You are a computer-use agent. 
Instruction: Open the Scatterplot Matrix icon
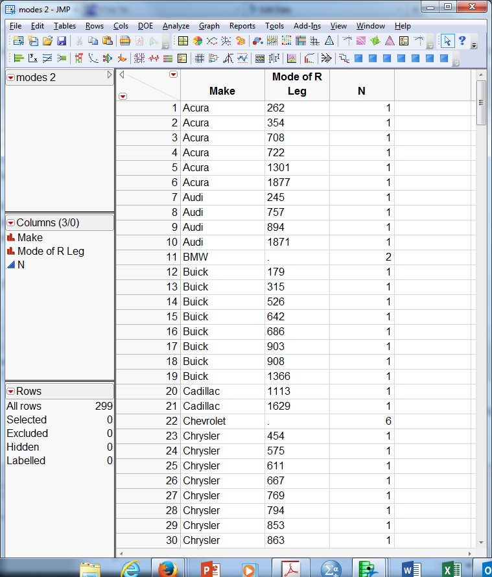tap(315, 41)
